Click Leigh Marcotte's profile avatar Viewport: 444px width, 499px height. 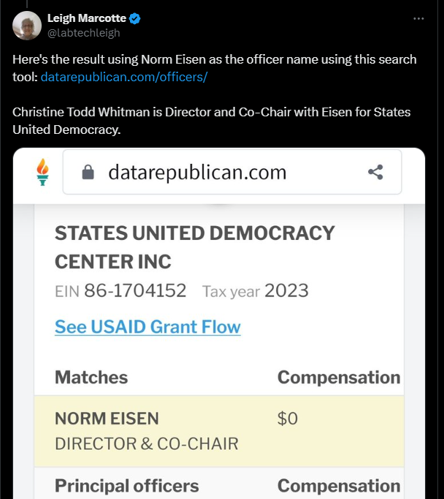point(27,26)
